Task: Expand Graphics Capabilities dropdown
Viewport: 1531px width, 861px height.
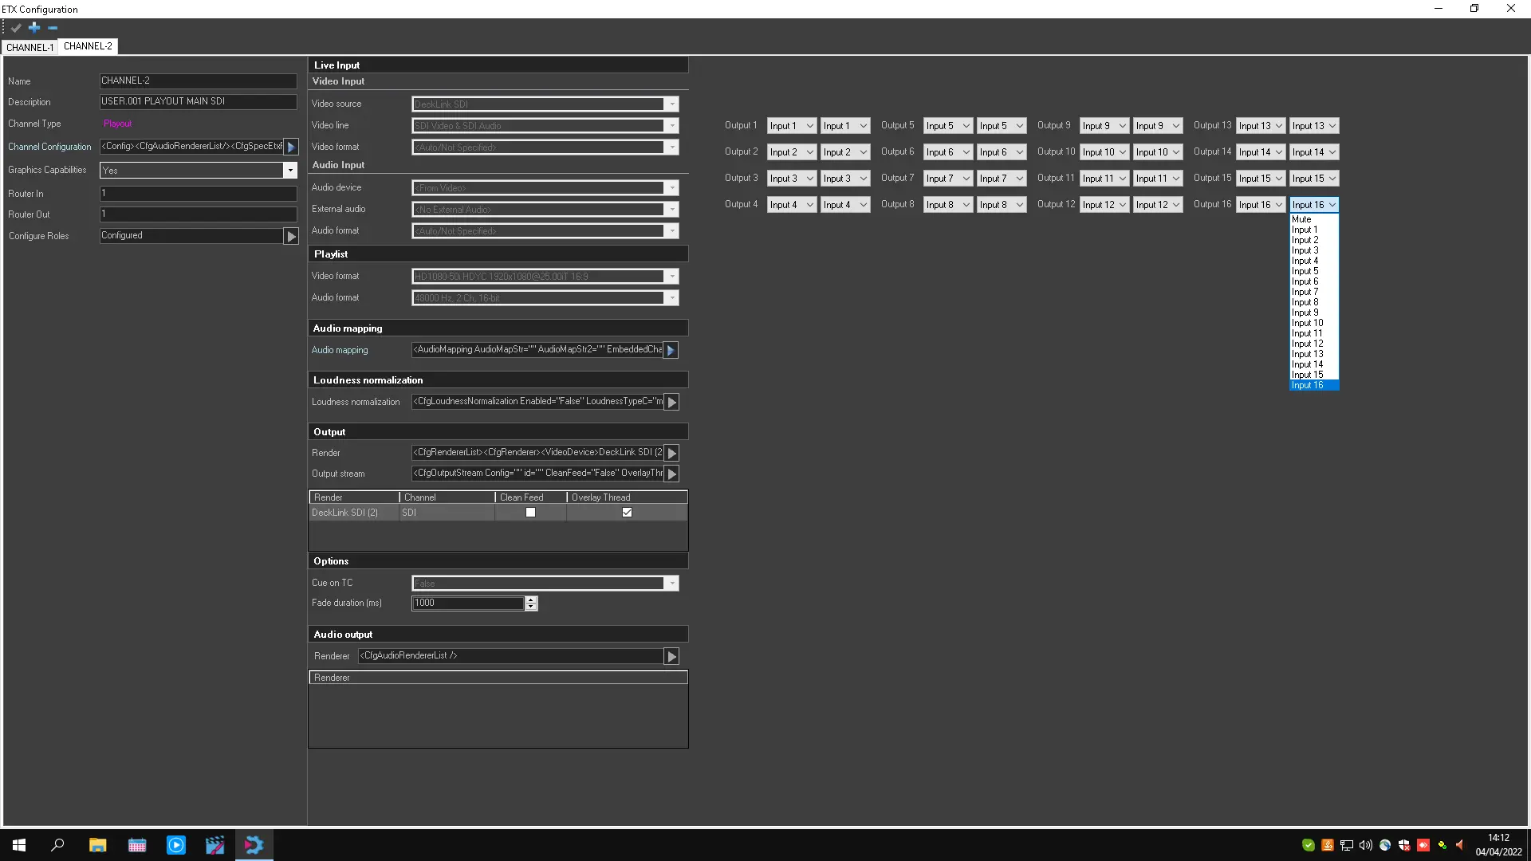Action: coord(290,171)
